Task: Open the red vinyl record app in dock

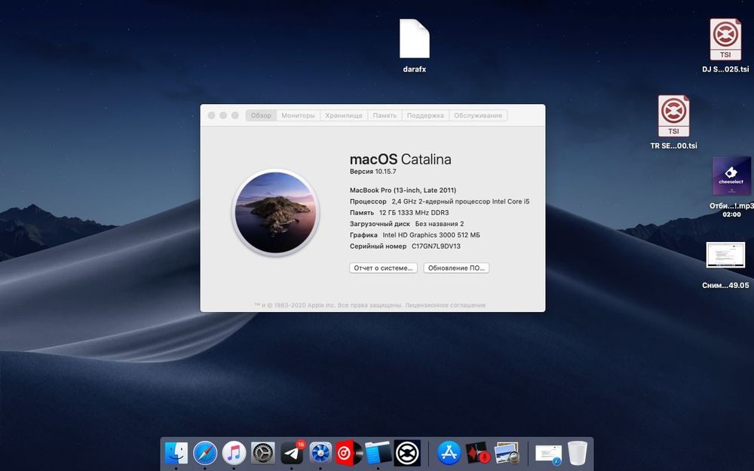Action: pyautogui.click(x=349, y=453)
